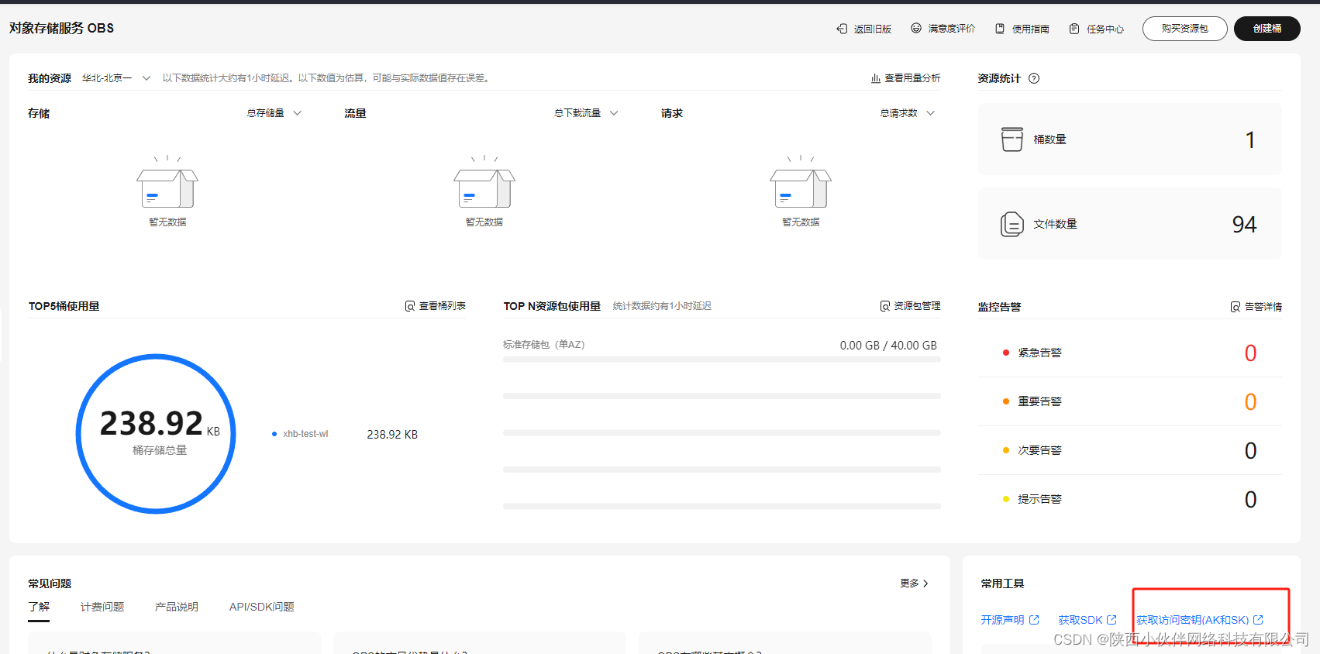1320x654 pixels.
Task: Click the alarm details search icon
Action: tap(1236, 307)
